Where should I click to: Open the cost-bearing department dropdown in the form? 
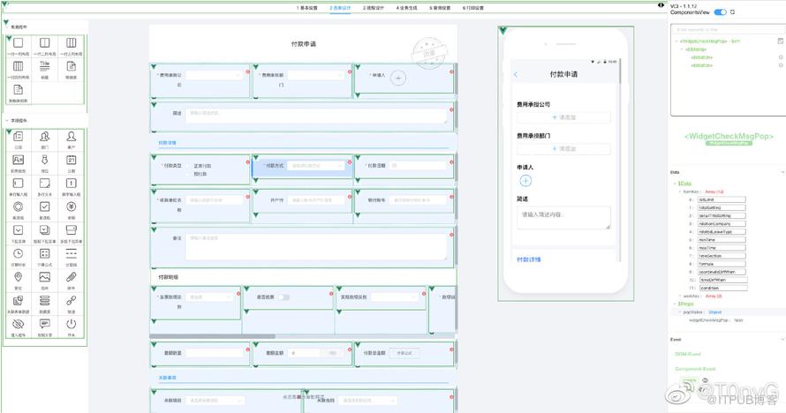pyautogui.click(x=316, y=75)
